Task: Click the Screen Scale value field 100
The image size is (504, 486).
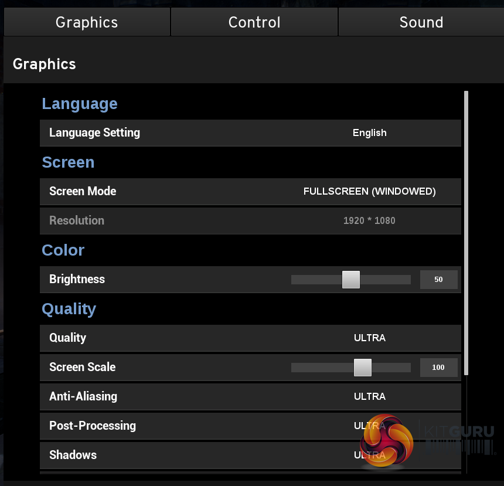Action: pos(438,368)
